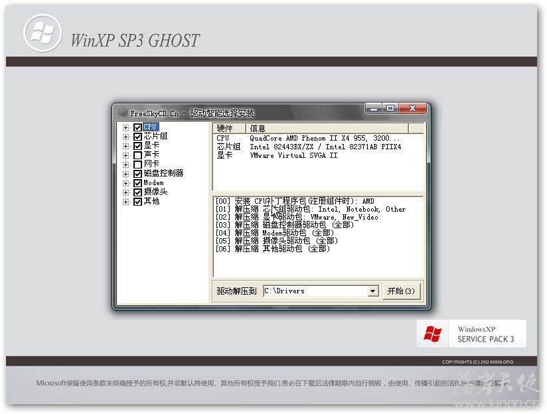
Task: Click log line [02] 解压缩 显卡驱动包
Action: (x=297, y=218)
